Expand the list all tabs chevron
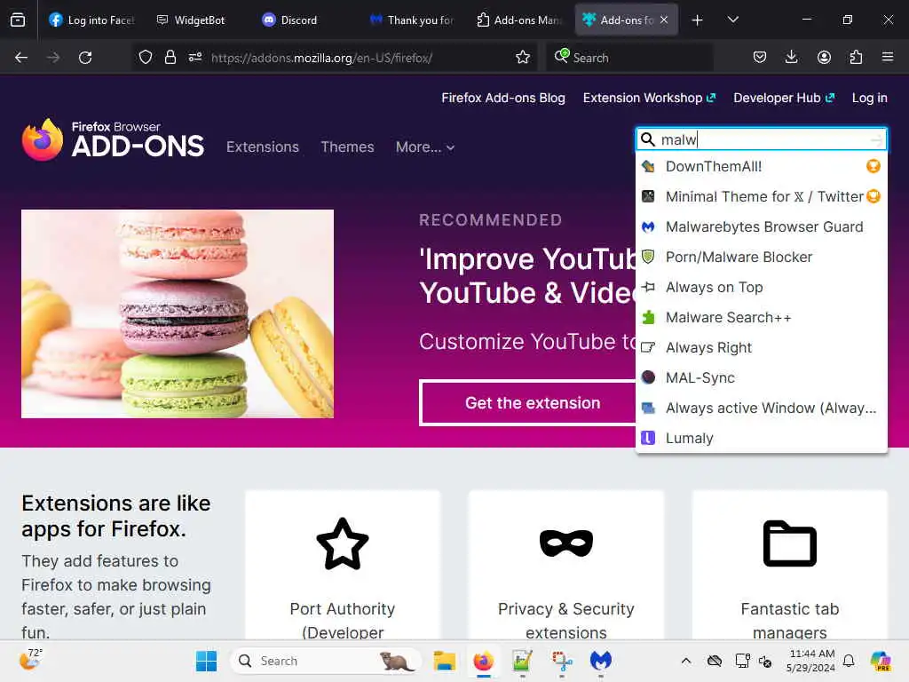This screenshot has height=682, width=909. point(732,20)
